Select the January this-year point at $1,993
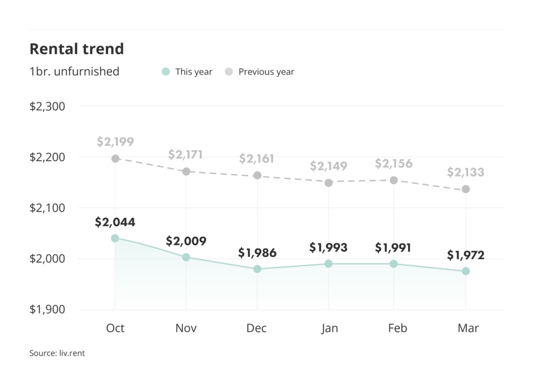Screen dimensions: 533x373 click(328, 264)
